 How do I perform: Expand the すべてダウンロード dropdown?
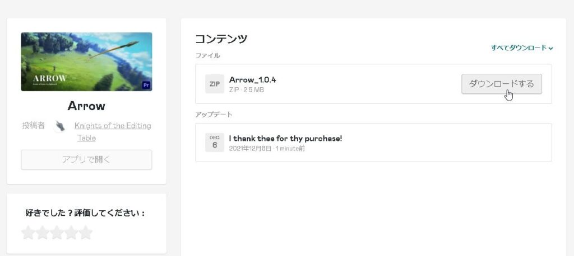(x=522, y=48)
